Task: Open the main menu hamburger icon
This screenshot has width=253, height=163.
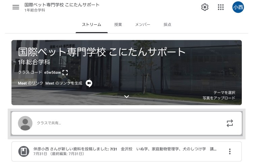Action: tap(16, 7)
